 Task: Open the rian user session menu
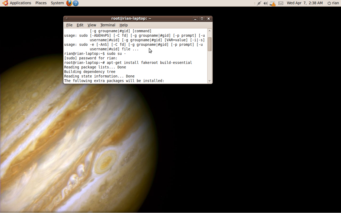[x=333, y=3]
